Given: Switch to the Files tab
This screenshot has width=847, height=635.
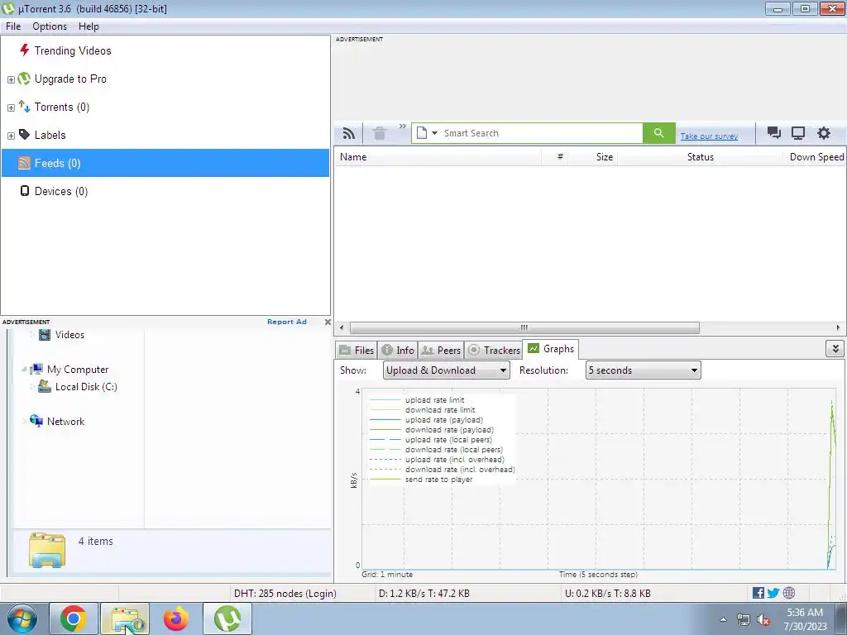Looking at the screenshot, I should click(x=356, y=350).
